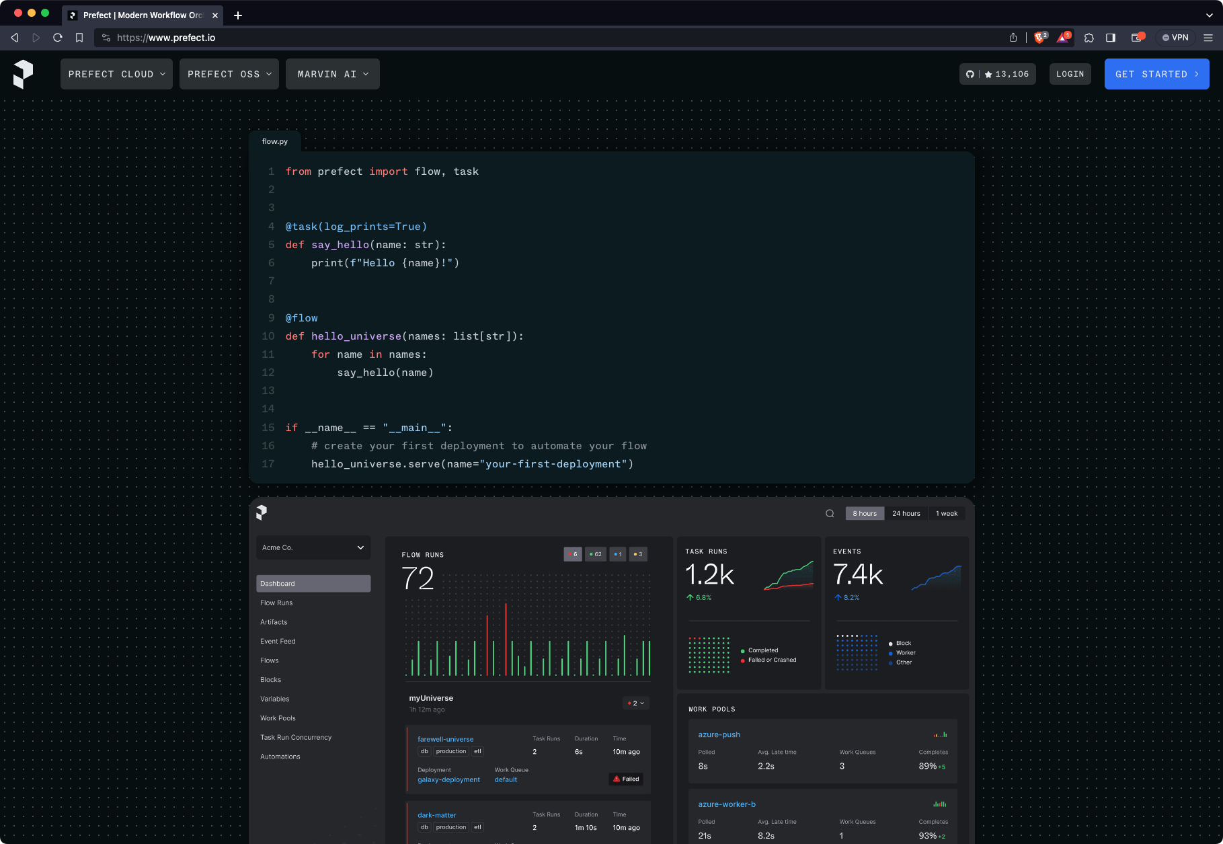Open the GitHub stars counter link
This screenshot has width=1223, height=844.
tap(997, 74)
